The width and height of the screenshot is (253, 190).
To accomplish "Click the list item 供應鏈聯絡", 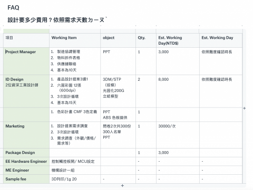I will tap(66, 64).
